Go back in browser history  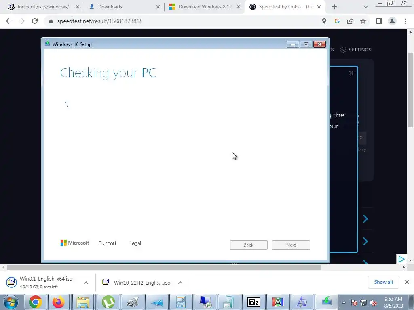point(9,21)
